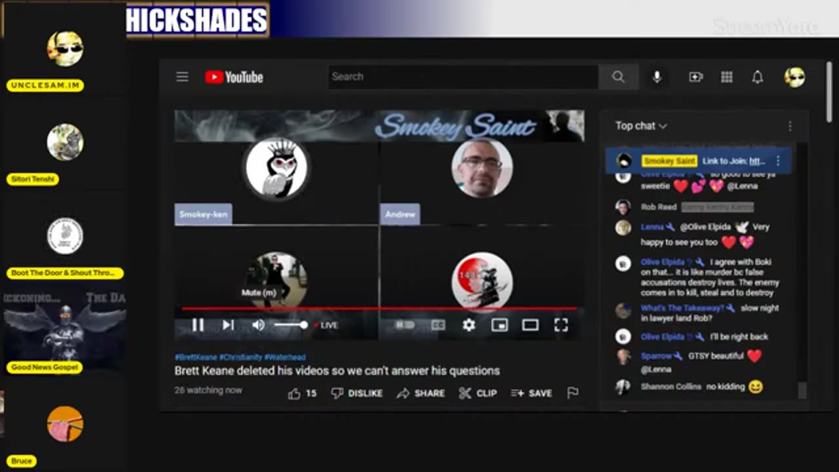Screen dimensions: 839x472
Task: Toggle subtitles closed captions button
Action: [x=438, y=324]
